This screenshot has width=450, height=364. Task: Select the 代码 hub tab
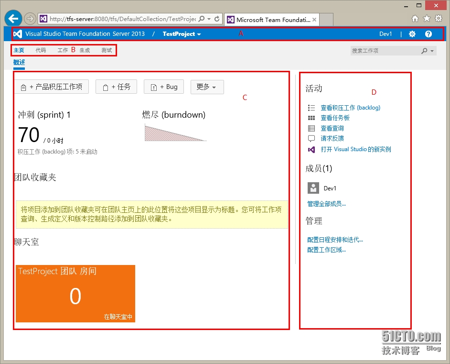pyautogui.click(x=41, y=50)
